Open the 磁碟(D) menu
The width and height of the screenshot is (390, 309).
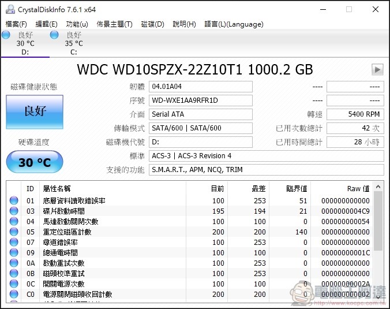coord(152,24)
